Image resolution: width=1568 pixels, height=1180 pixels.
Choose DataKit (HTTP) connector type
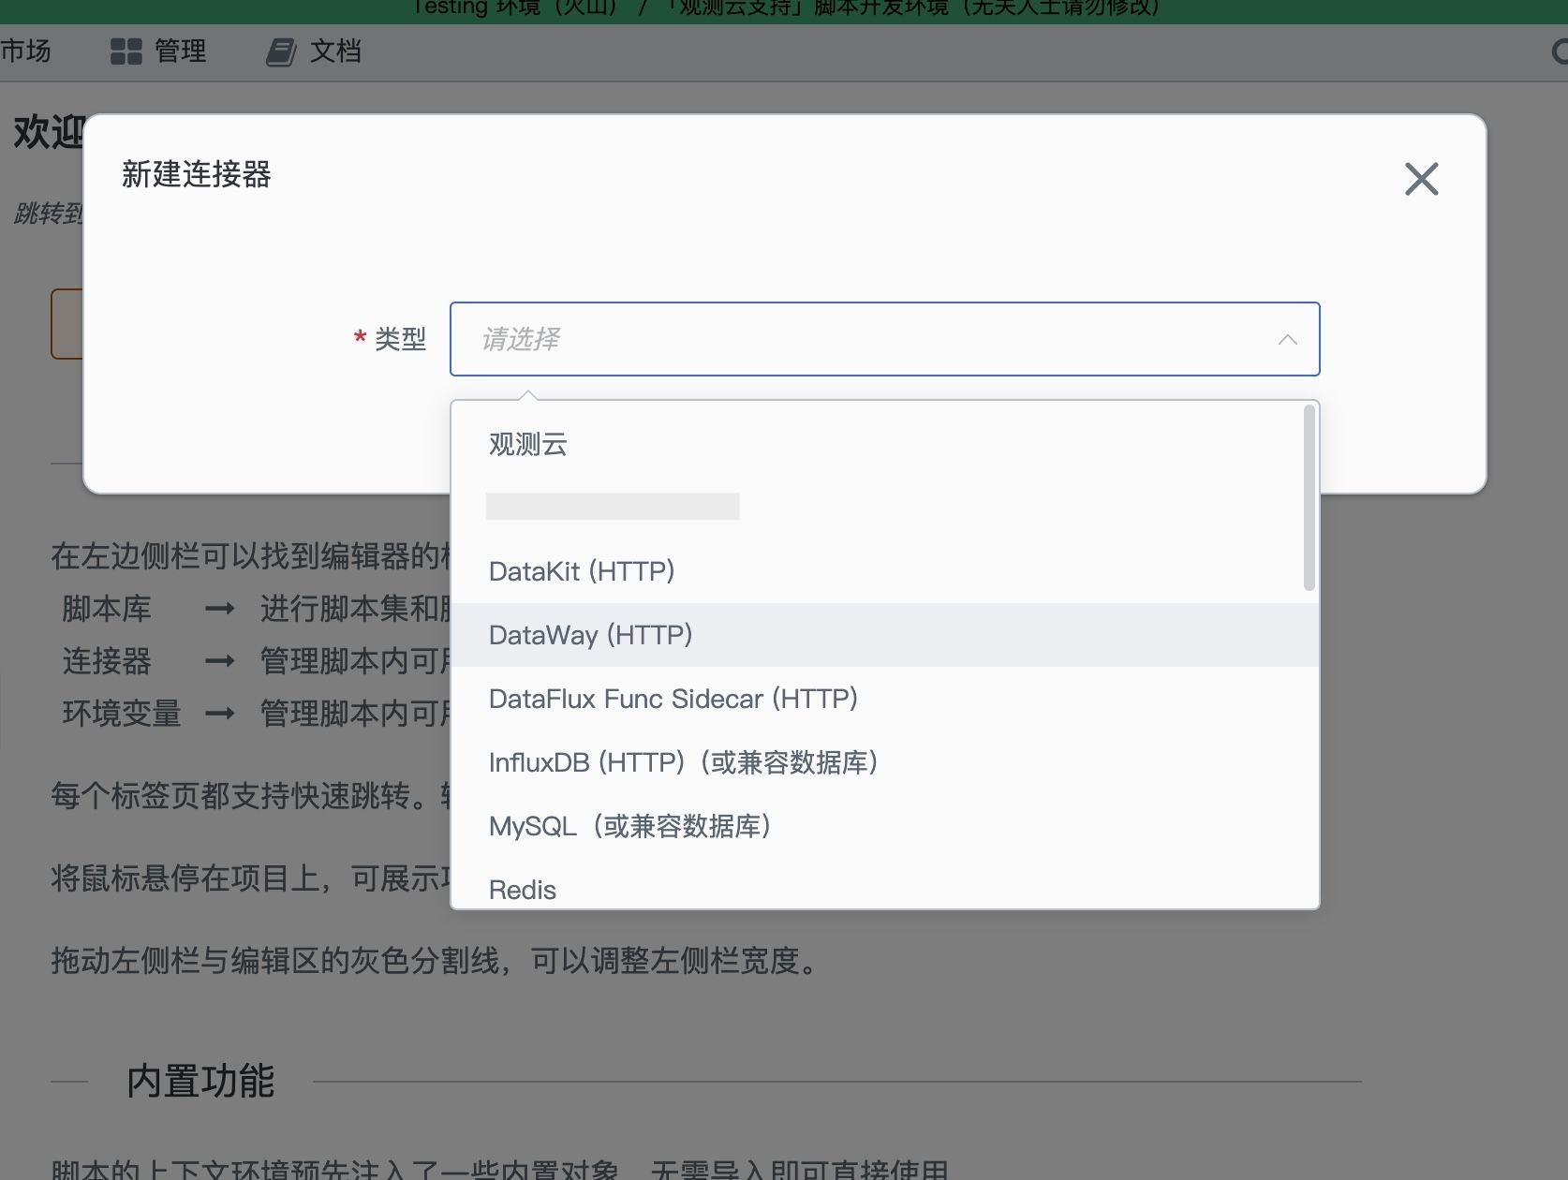coord(884,571)
